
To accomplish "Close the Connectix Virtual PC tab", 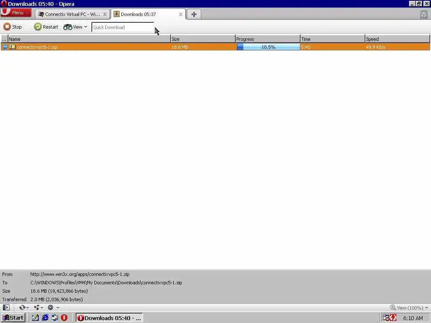I will 105,14.
